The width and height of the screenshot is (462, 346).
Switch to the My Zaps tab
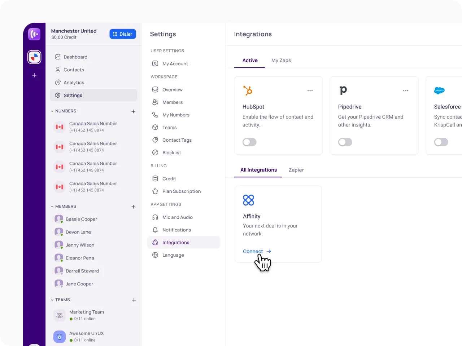pyautogui.click(x=281, y=61)
